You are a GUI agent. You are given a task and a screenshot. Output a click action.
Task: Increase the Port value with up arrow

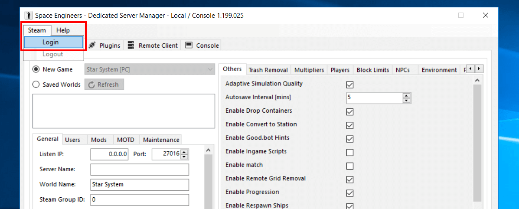point(185,152)
